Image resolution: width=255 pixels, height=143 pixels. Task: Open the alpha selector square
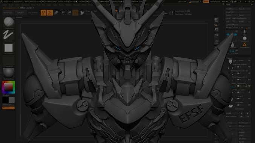click(8, 48)
